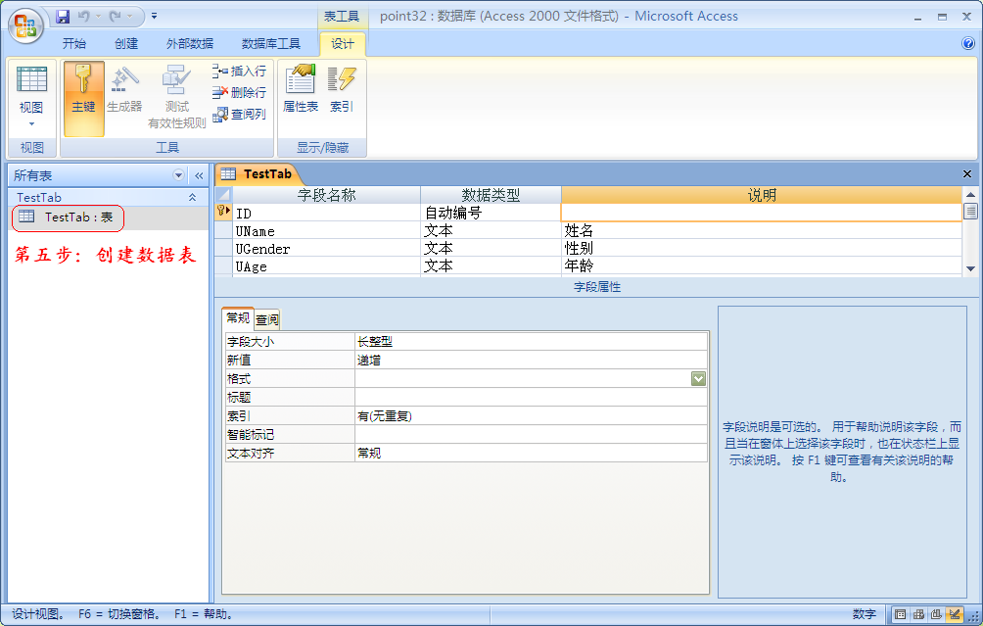
Task: Click the 标题 property field
Action: click(x=531, y=397)
